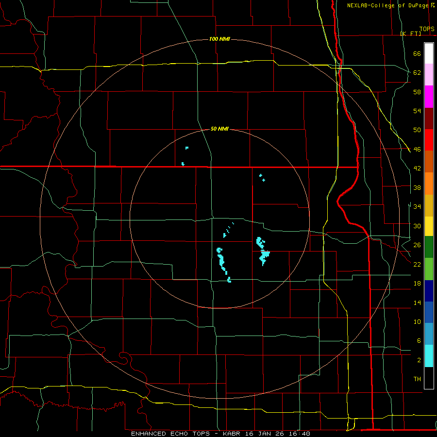The width and height of the screenshot is (437, 437).
Task: Click the '22' legend value
Action: tap(417, 264)
